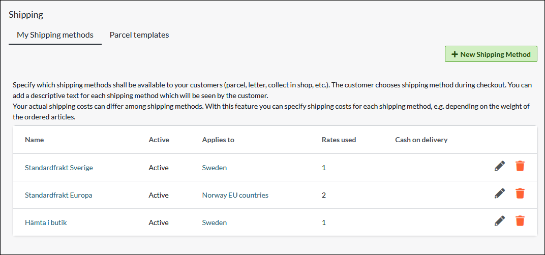
Task: Open the Standardfrakt Europa name link
Action: pyautogui.click(x=58, y=195)
